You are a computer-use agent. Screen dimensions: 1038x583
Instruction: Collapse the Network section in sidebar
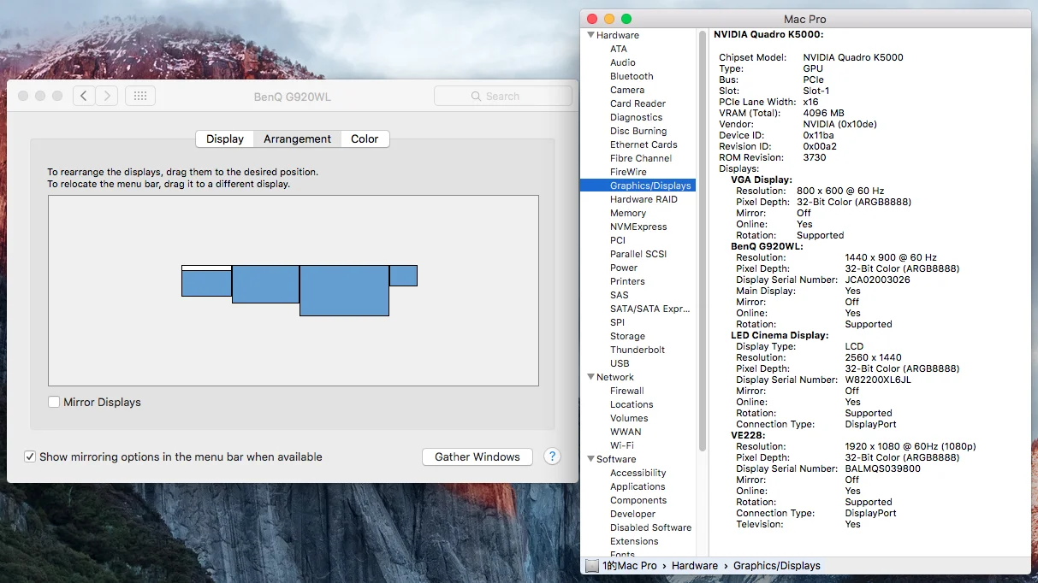[590, 377]
